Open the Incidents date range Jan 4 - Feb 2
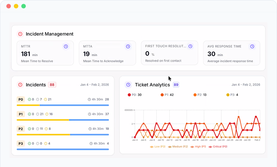 pyautogui.click(x=94, y=85)
